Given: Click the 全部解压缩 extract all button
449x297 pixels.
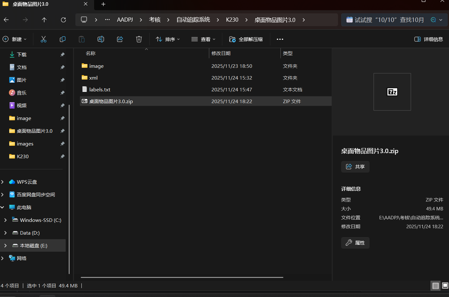Looking at the screenshot, I should point(246,39).
